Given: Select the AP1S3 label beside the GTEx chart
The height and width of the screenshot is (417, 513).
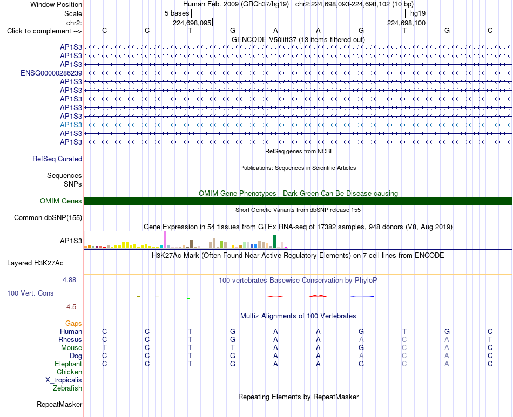Looking at the screenshot, I should 71,241.
